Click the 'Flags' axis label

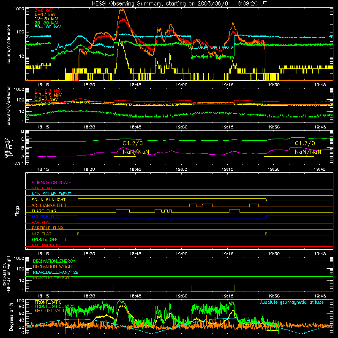[17, 211]
